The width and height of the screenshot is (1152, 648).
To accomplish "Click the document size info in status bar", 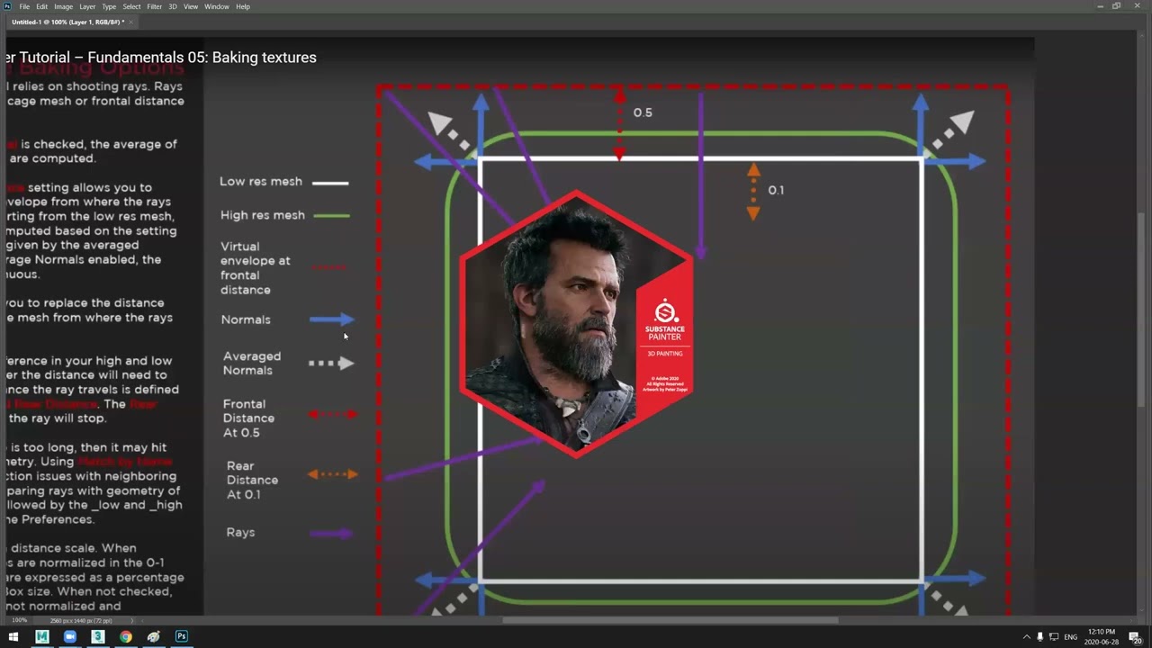I will pos(80,620).
